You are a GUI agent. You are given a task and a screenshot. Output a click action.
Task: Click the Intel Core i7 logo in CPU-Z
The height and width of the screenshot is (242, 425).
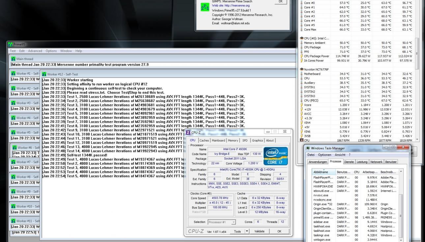(x=275, y=156)
